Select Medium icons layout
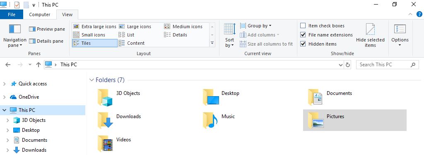 [x=183, y=27]
